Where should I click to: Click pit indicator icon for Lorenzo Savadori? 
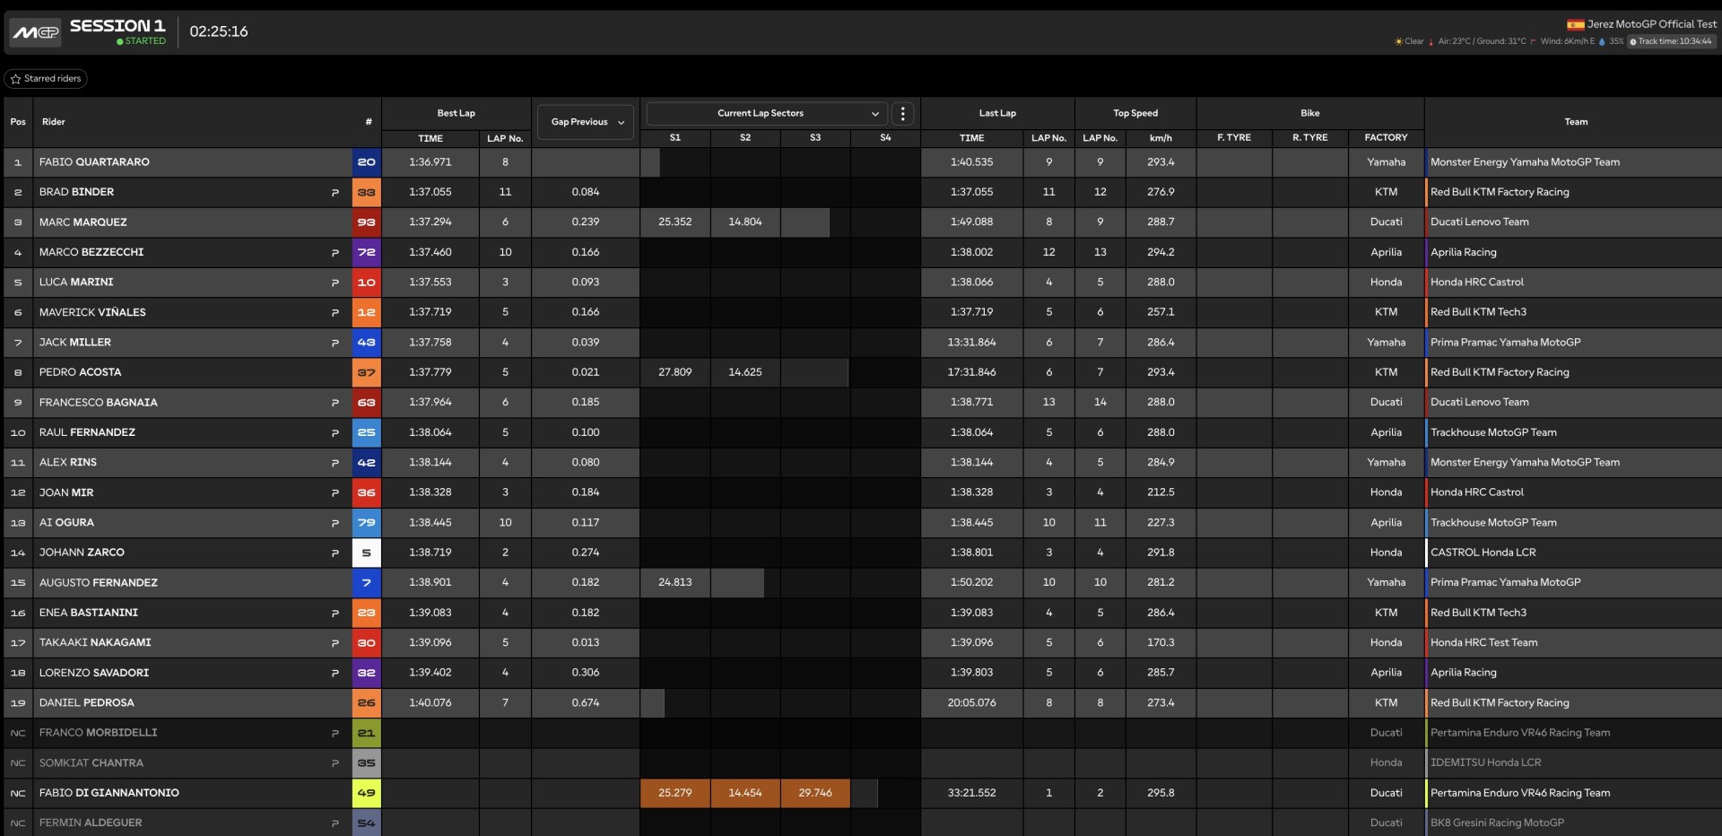(x=335, y=674)
